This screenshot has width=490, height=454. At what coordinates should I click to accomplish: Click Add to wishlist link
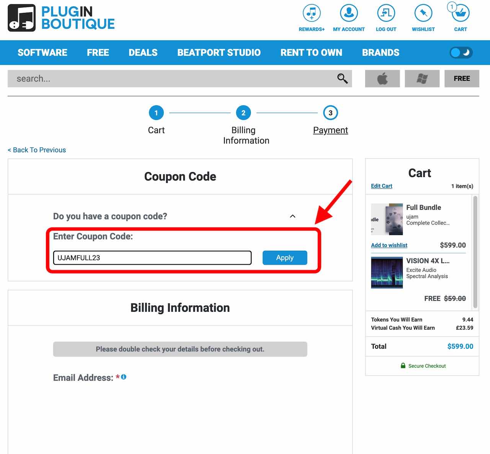pyautogui.click(x=389, y=245)
